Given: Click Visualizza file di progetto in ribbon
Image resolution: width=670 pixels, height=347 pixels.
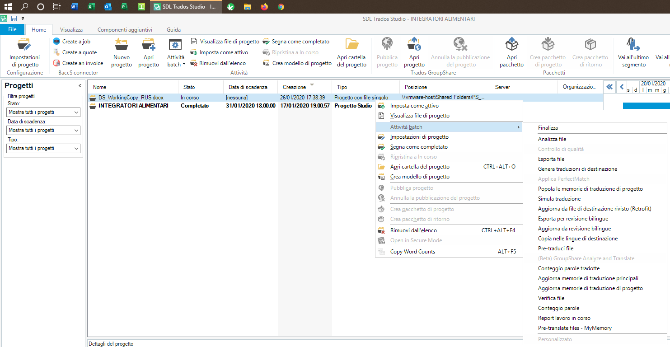Looking at the screenshot, I should point(225,42).
